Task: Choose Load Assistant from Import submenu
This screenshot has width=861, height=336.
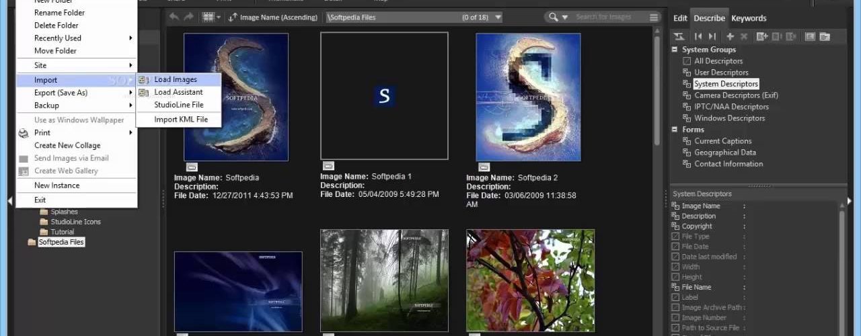Action: tap(178, 92)
